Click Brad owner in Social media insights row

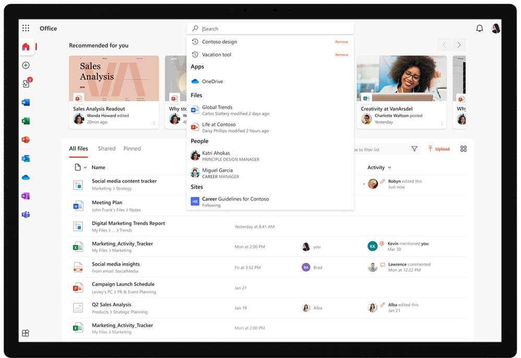pyautogui.click(x=312, y=267)
